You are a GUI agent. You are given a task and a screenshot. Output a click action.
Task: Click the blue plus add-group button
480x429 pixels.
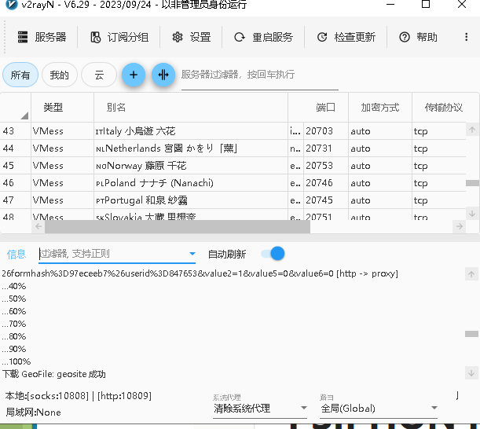[134, 75]
